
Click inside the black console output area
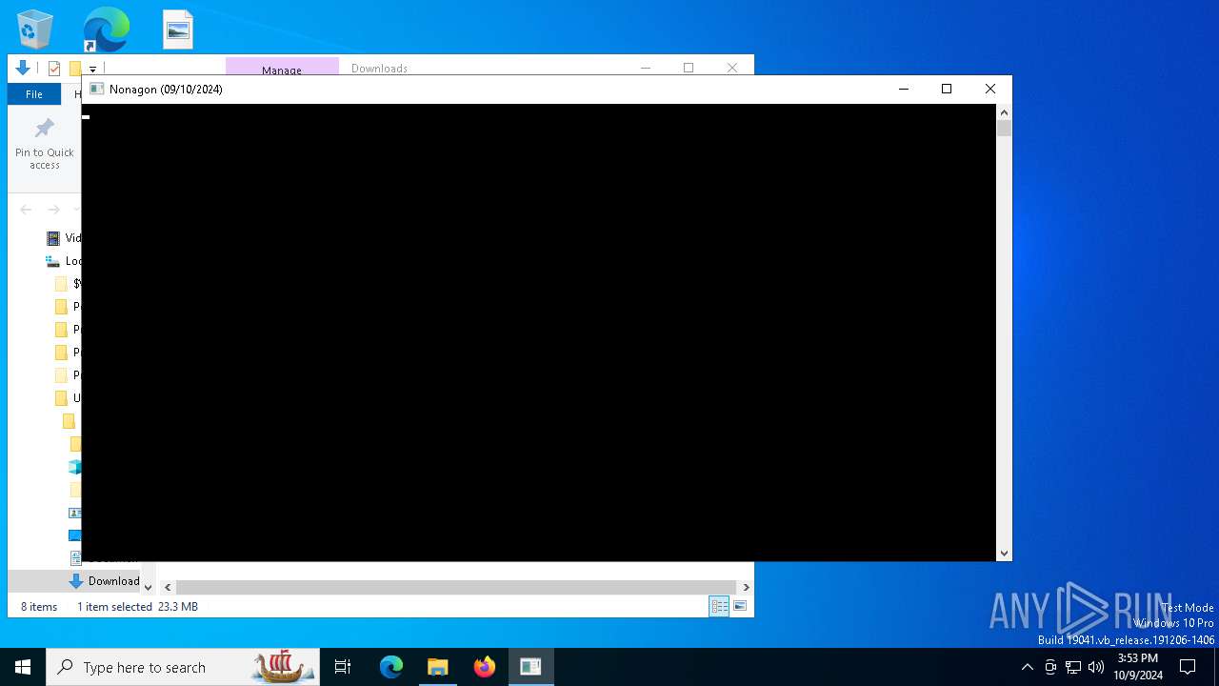point(539,333)
